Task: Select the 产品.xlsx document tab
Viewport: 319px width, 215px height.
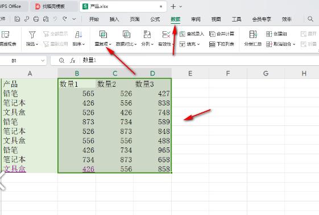Action: pyautogui.click(x=123, y=6)
